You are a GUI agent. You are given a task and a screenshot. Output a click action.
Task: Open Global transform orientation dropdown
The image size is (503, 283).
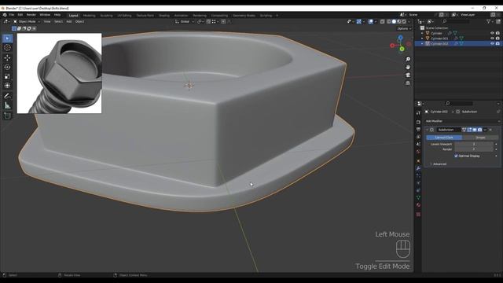(x=185, y=21)
